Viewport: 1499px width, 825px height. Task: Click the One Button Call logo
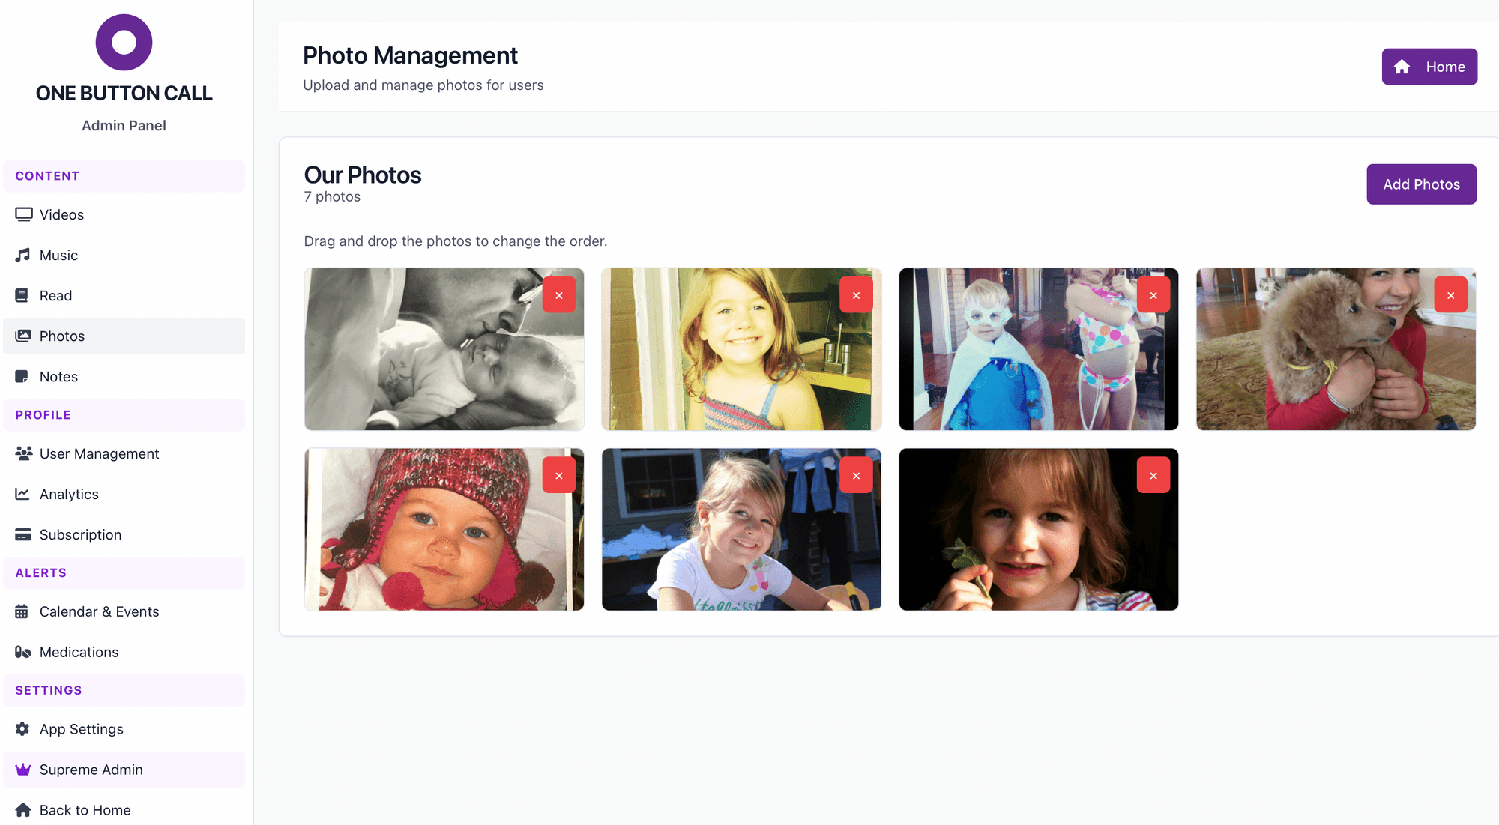click(x=124, y=43)
